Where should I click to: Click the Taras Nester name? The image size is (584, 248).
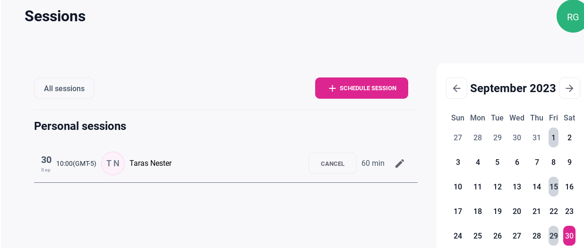coord(150,163)
